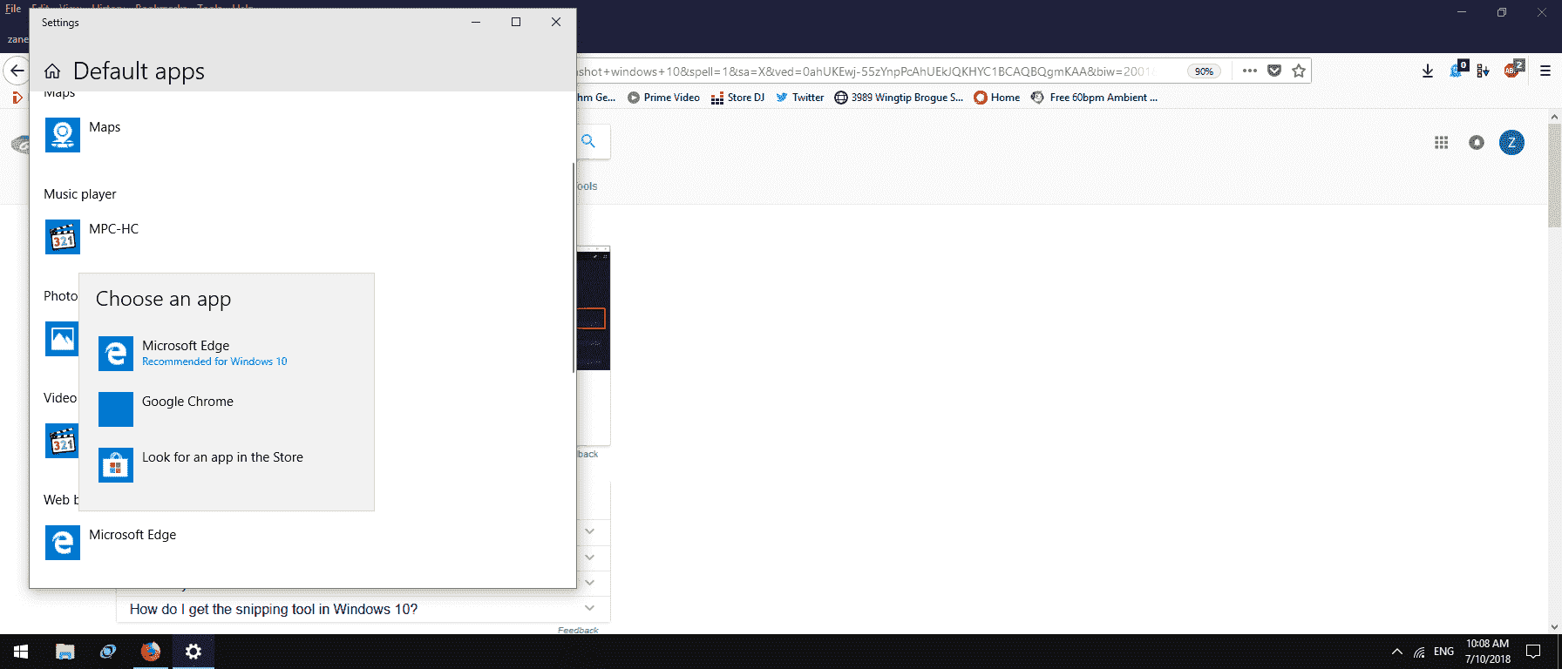This screenshot has width=1562, height=669.
Task: Save page to Pocket in Firefox
Action: pos(1274,71)
